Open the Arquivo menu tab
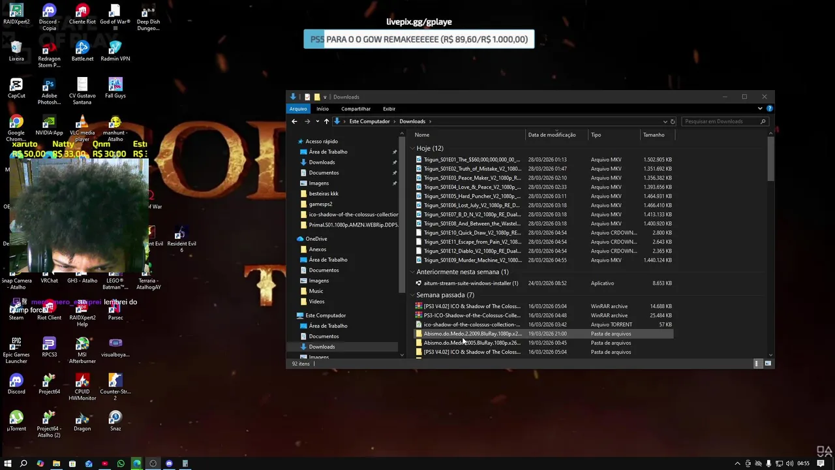This screenshot has height=470, width=835. [x=298, y=109]
